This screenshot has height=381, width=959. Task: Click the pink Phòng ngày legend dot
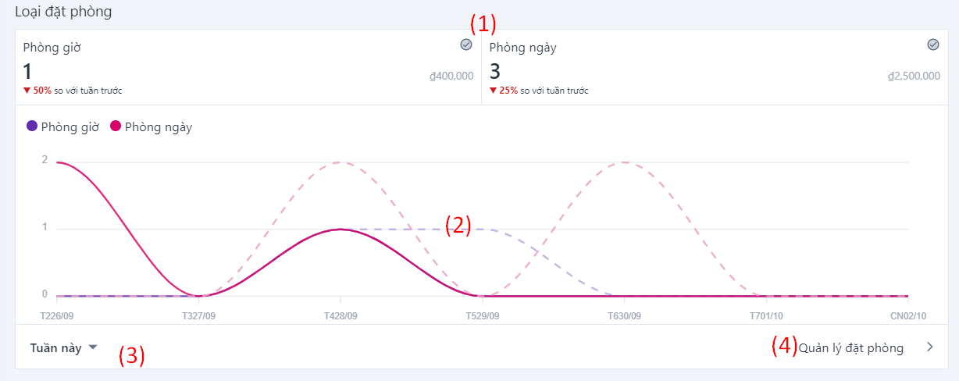pyautogui.click(x=116, y=126)
